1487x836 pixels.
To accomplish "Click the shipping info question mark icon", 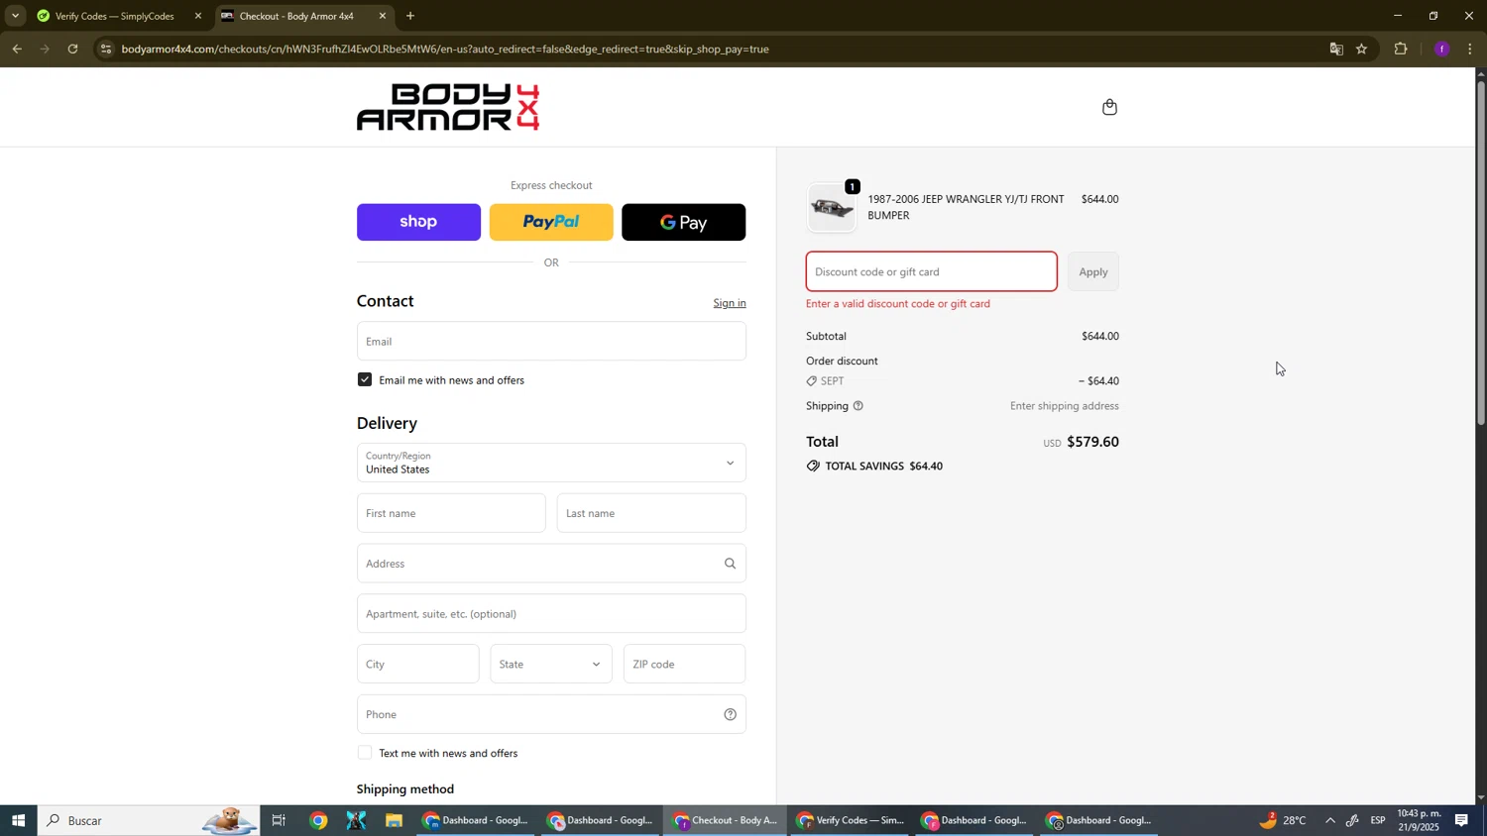I will [x=858, y=406].
